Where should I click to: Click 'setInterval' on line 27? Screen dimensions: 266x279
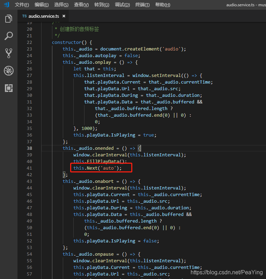pyautogui.click(x=166, y=76)
